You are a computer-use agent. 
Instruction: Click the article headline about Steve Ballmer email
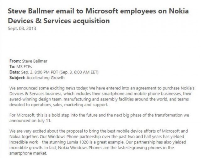pos(98,16)
